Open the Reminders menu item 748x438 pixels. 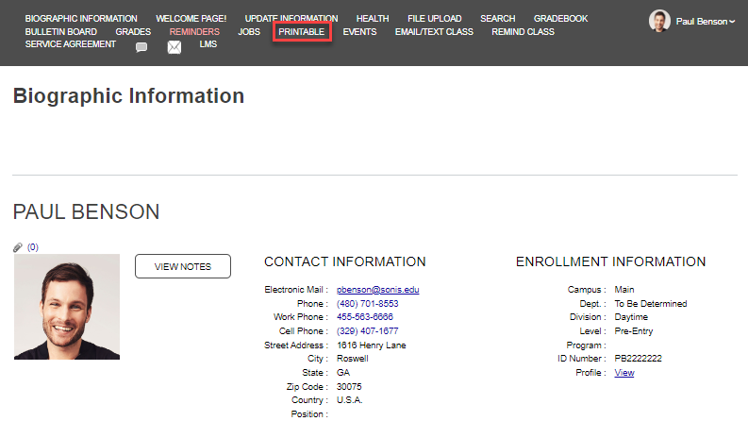[194, 32]
